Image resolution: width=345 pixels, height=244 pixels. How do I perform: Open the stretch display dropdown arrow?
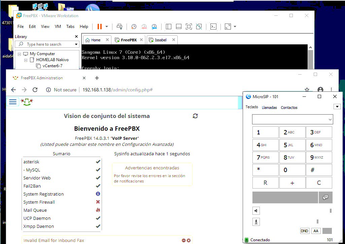point(235,27)
